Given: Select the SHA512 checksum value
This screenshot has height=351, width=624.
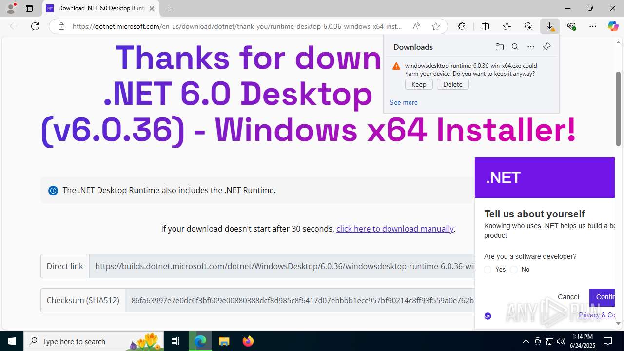Looking at the screenshot, I should click(x=302, y=300).
